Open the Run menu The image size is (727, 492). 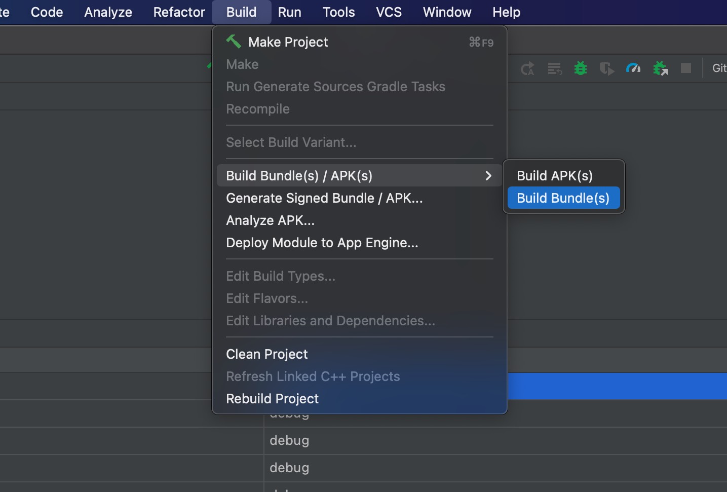point(289,12)
